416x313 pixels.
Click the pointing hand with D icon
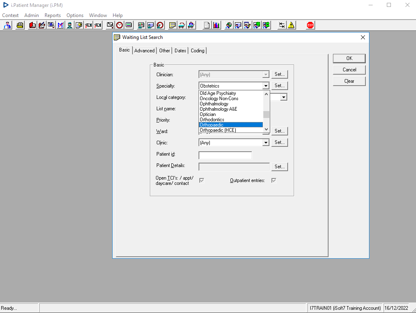(88, 25)
